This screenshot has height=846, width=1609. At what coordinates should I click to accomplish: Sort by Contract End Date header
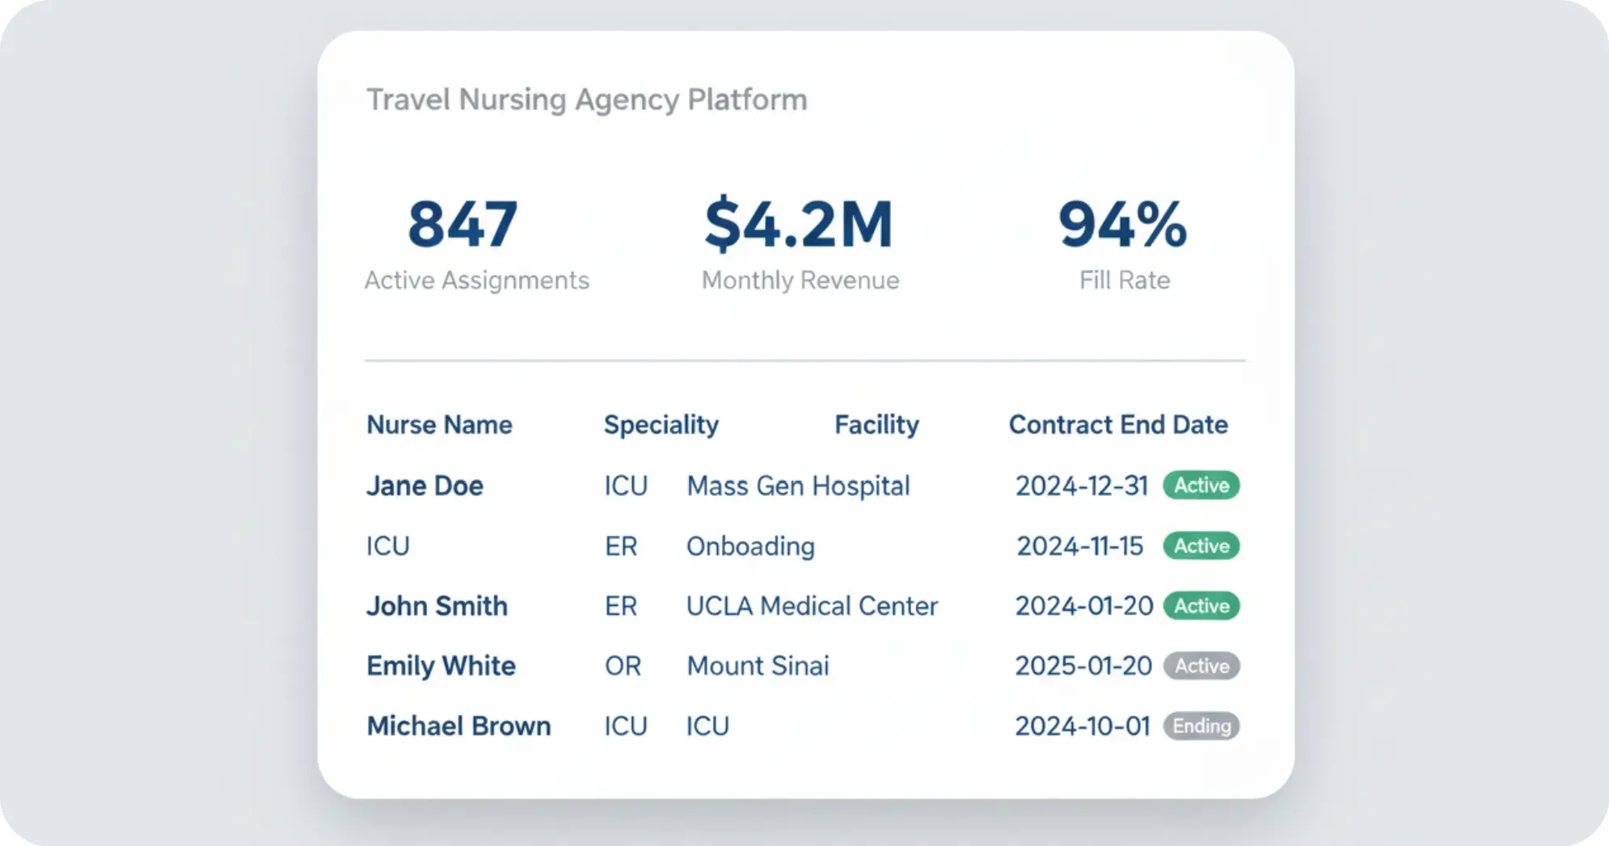coord(1118,425)
